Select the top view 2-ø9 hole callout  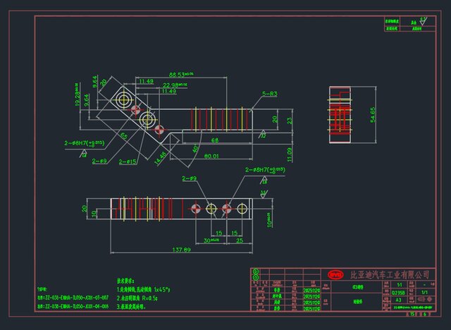[x=99, y=161]
